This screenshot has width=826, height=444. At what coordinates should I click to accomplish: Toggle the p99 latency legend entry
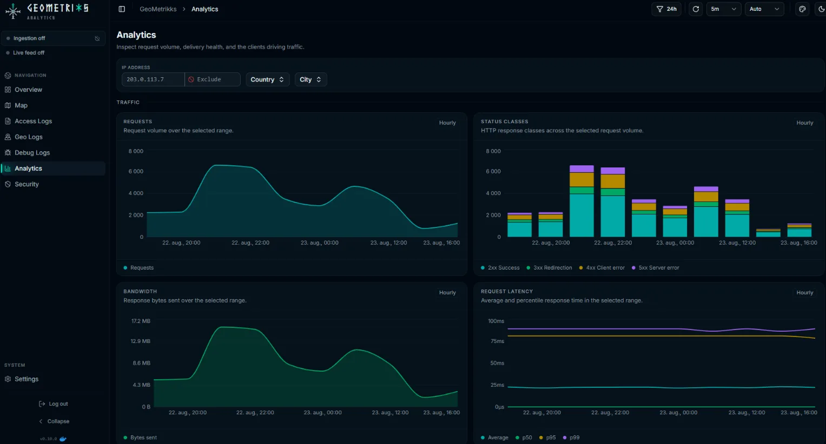pyautogui.click(x=571, y=438)
